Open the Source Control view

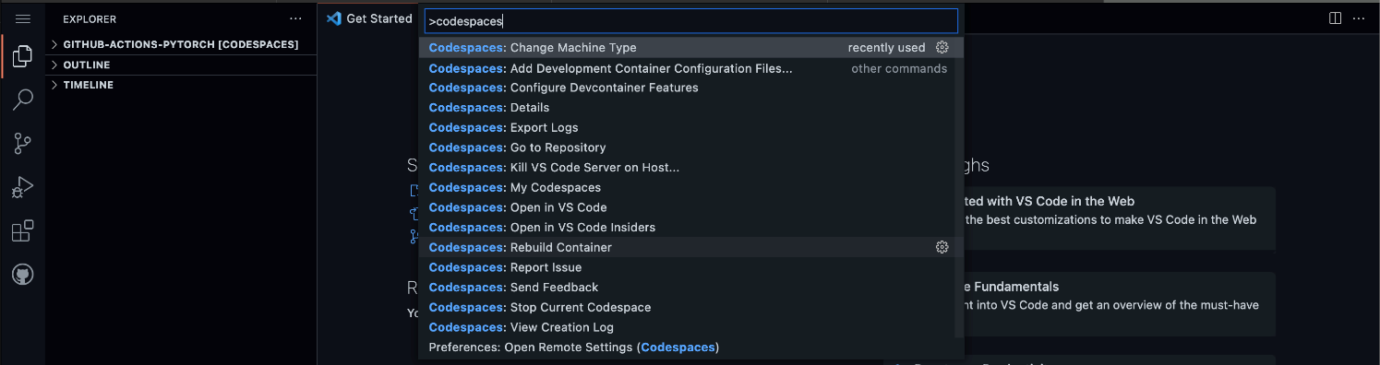[x=23, y=143]
